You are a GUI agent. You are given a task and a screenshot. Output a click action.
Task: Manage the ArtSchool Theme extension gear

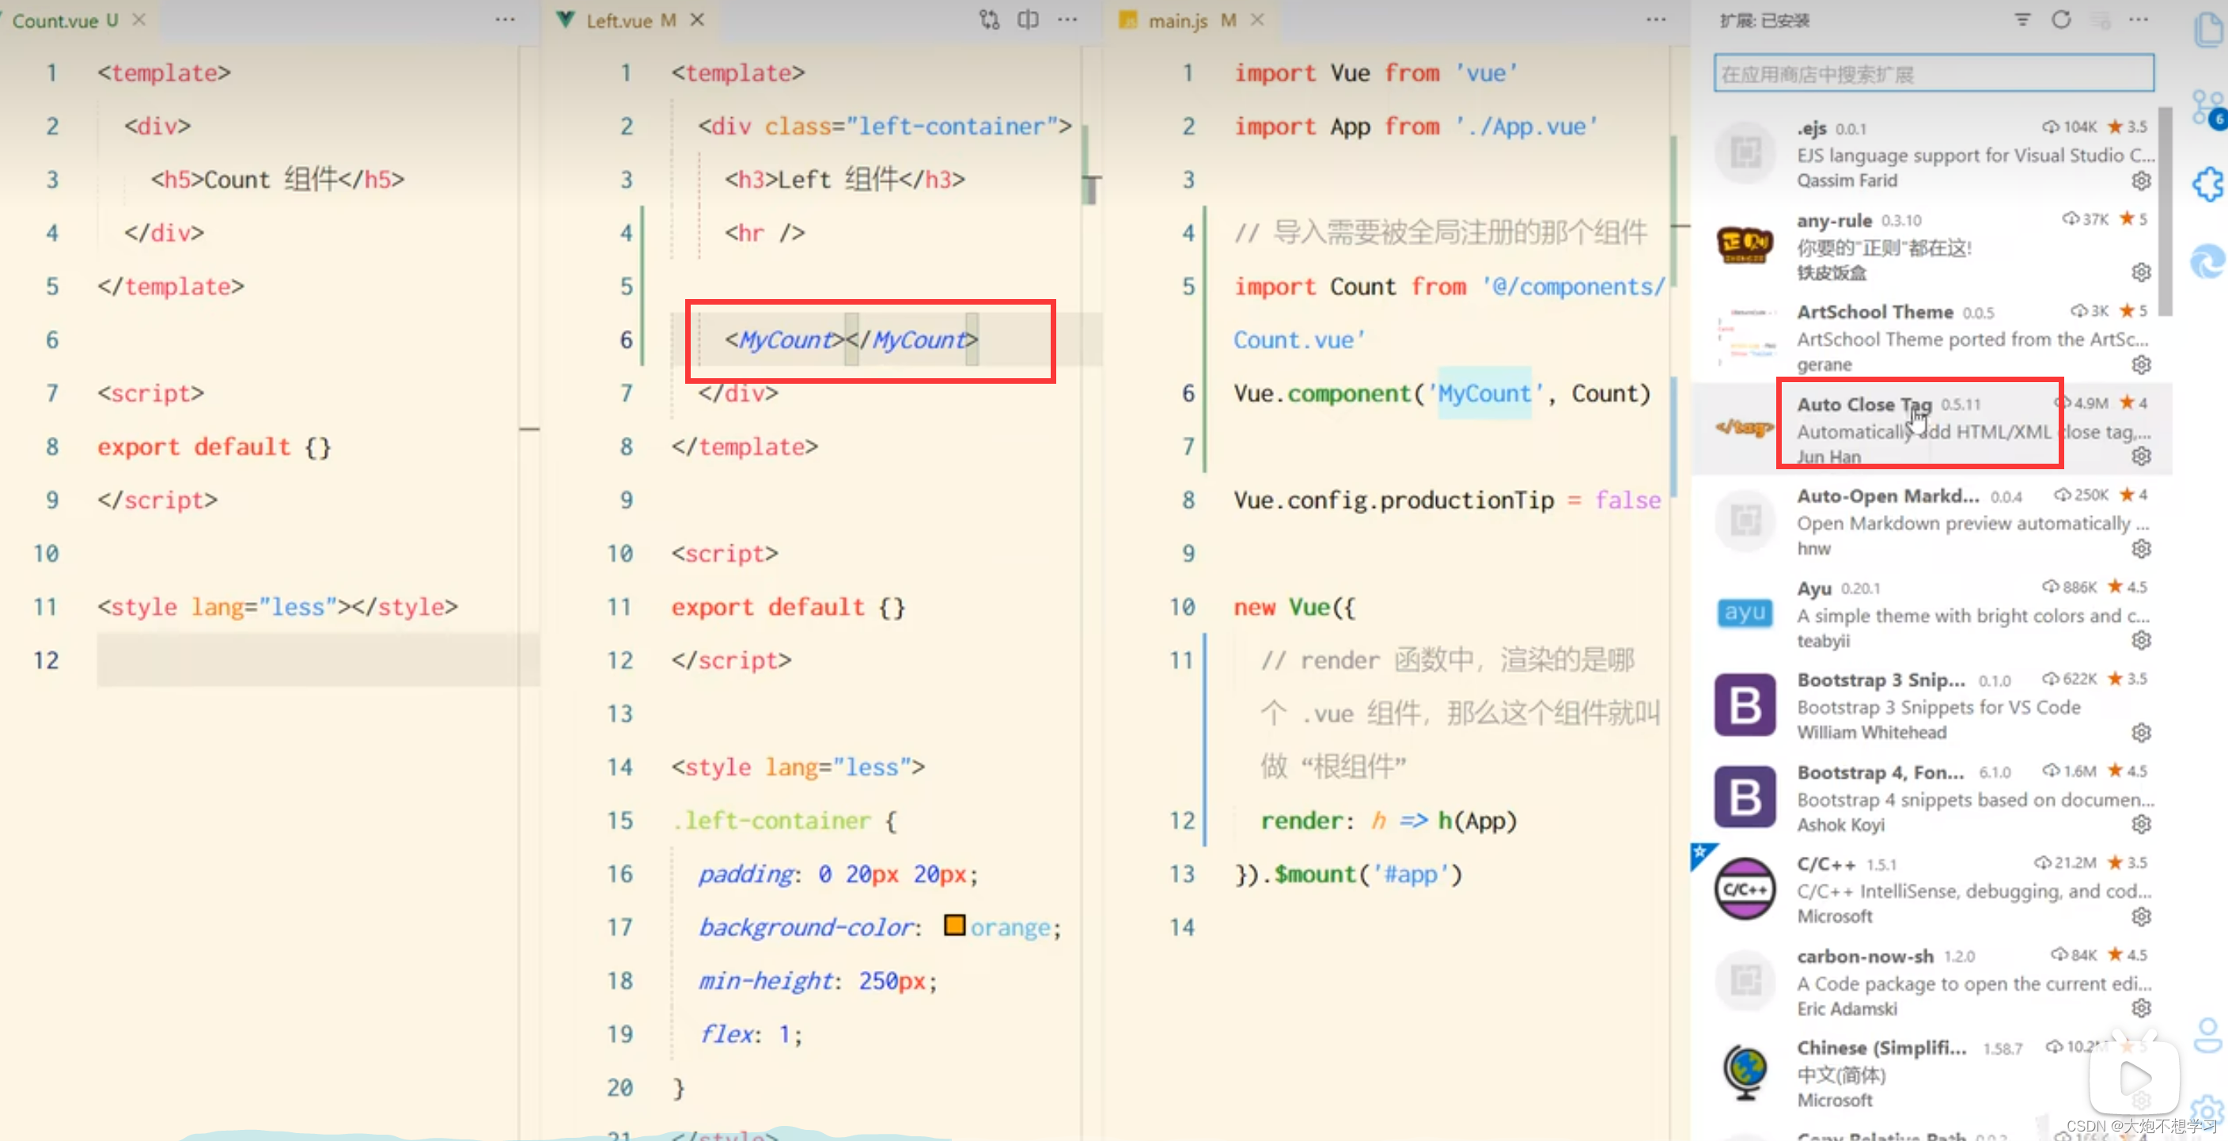pyautogui.click(x=2142, y=364)
